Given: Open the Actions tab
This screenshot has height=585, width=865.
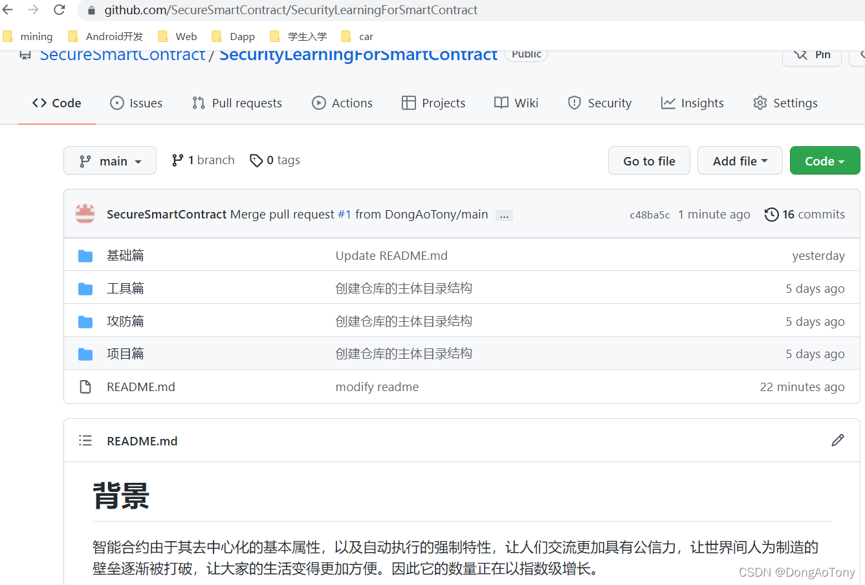Looking at the screenshot, I should tap(342, 103).
